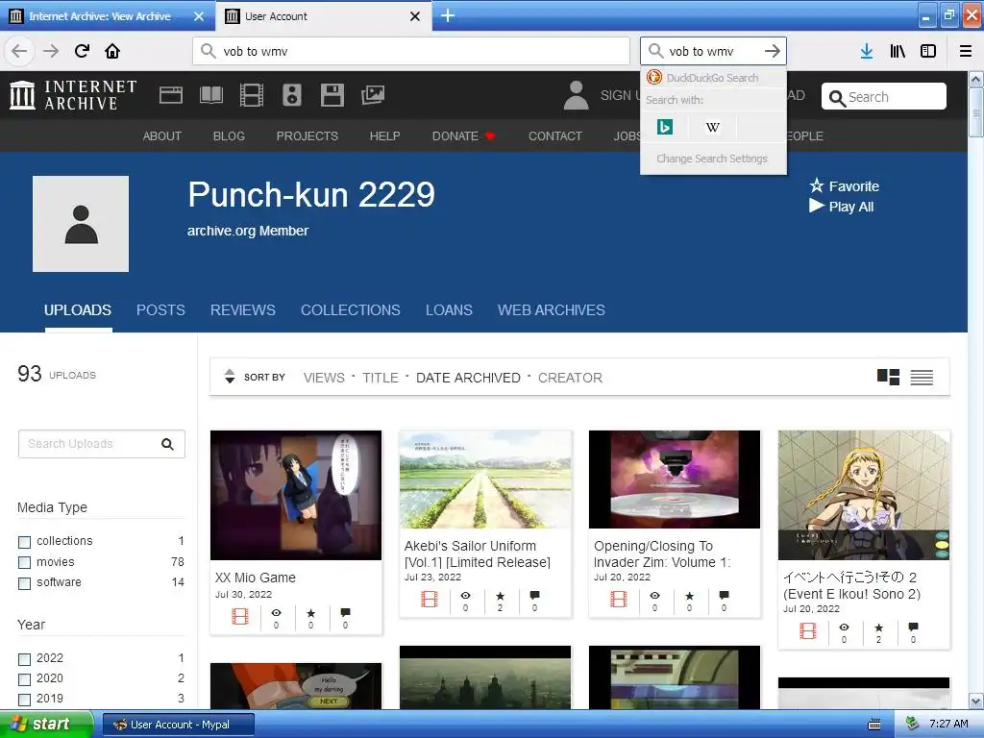The height and width of the screenshot is (738, 984).
Task: Click the Favorite star link
Action: tap(844, 186)
